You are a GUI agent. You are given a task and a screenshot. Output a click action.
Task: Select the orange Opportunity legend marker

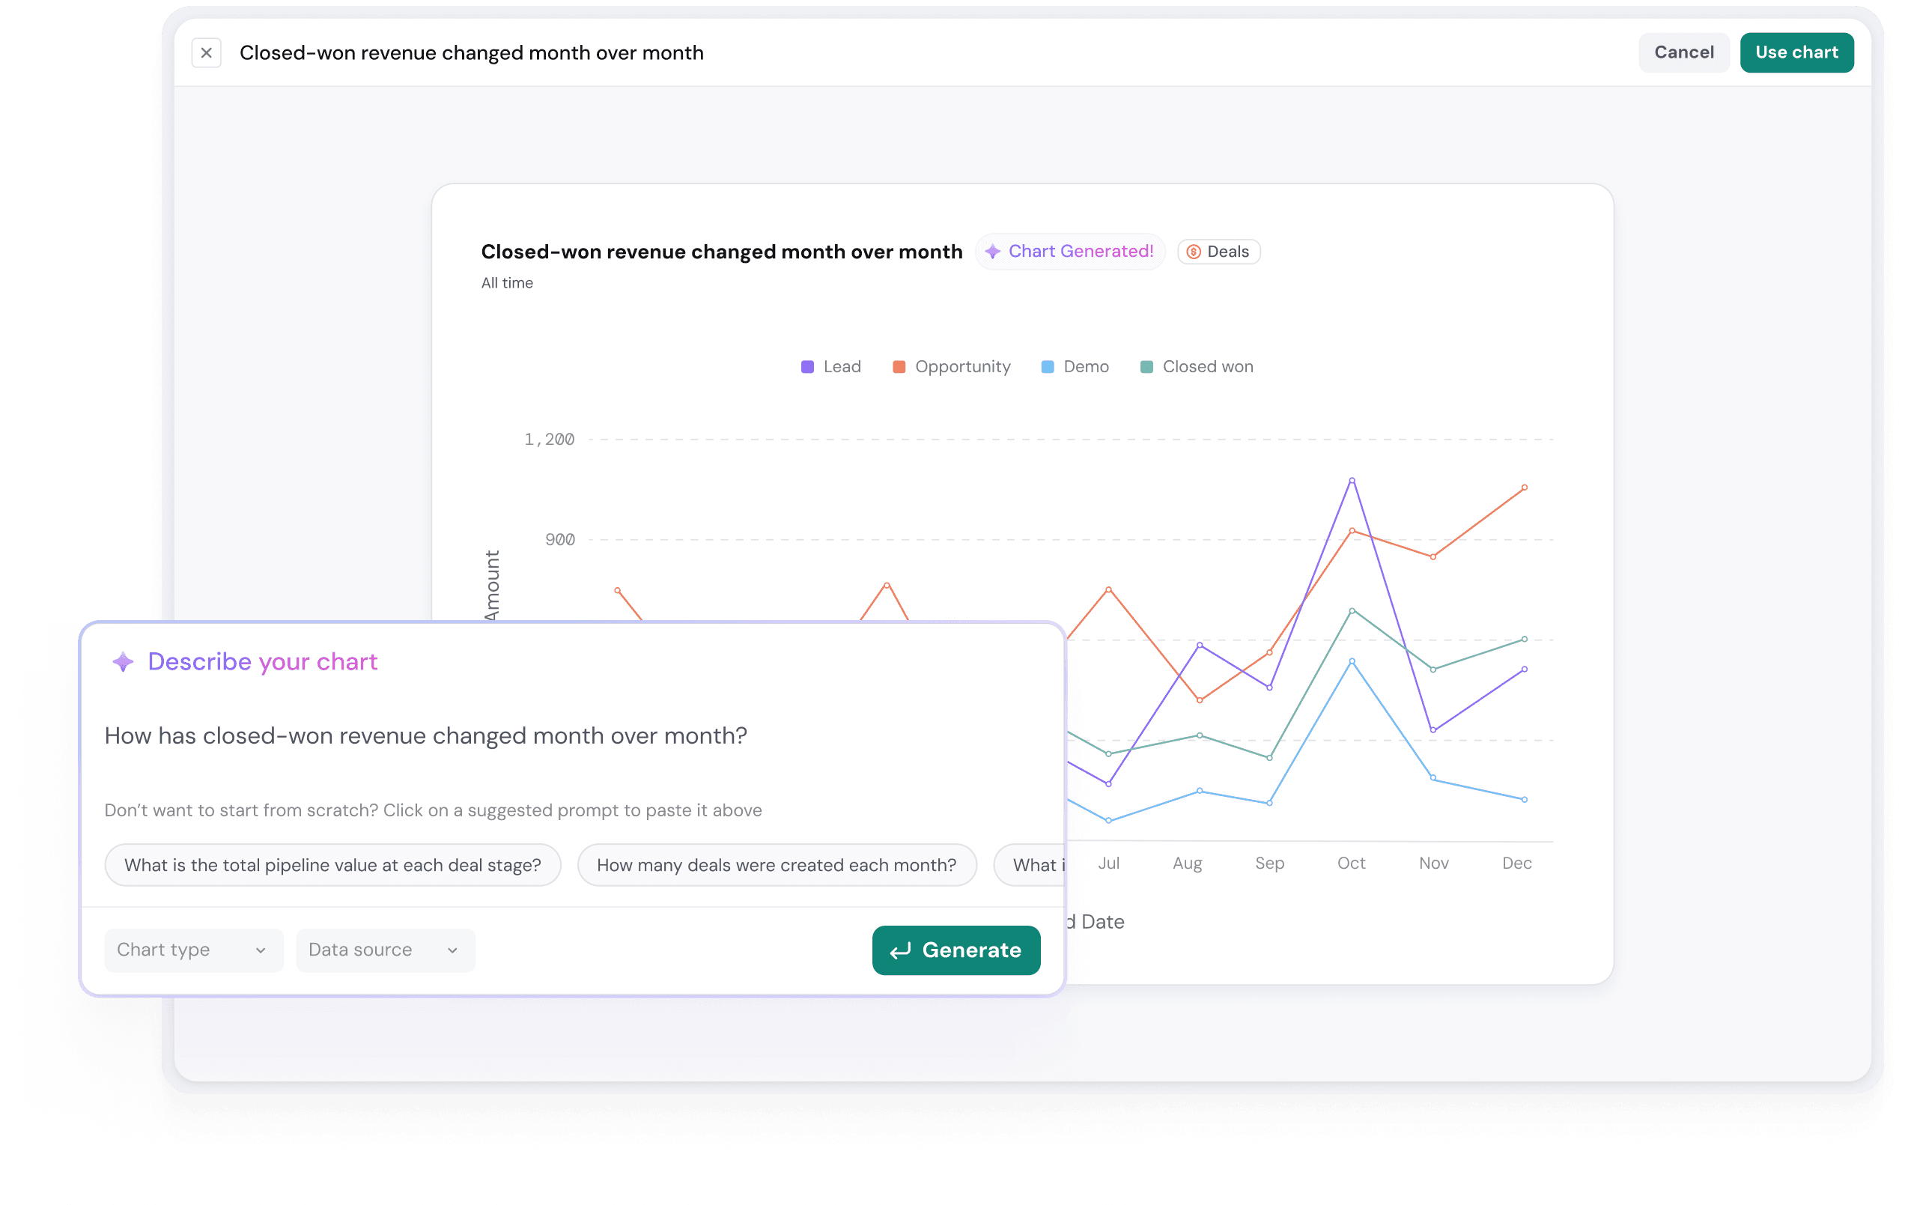pyautogui.click(x=898, y=366)
